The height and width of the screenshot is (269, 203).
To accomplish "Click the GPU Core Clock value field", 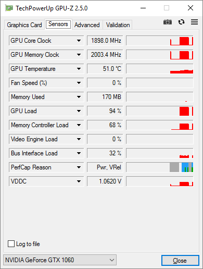I will (105, 41).
